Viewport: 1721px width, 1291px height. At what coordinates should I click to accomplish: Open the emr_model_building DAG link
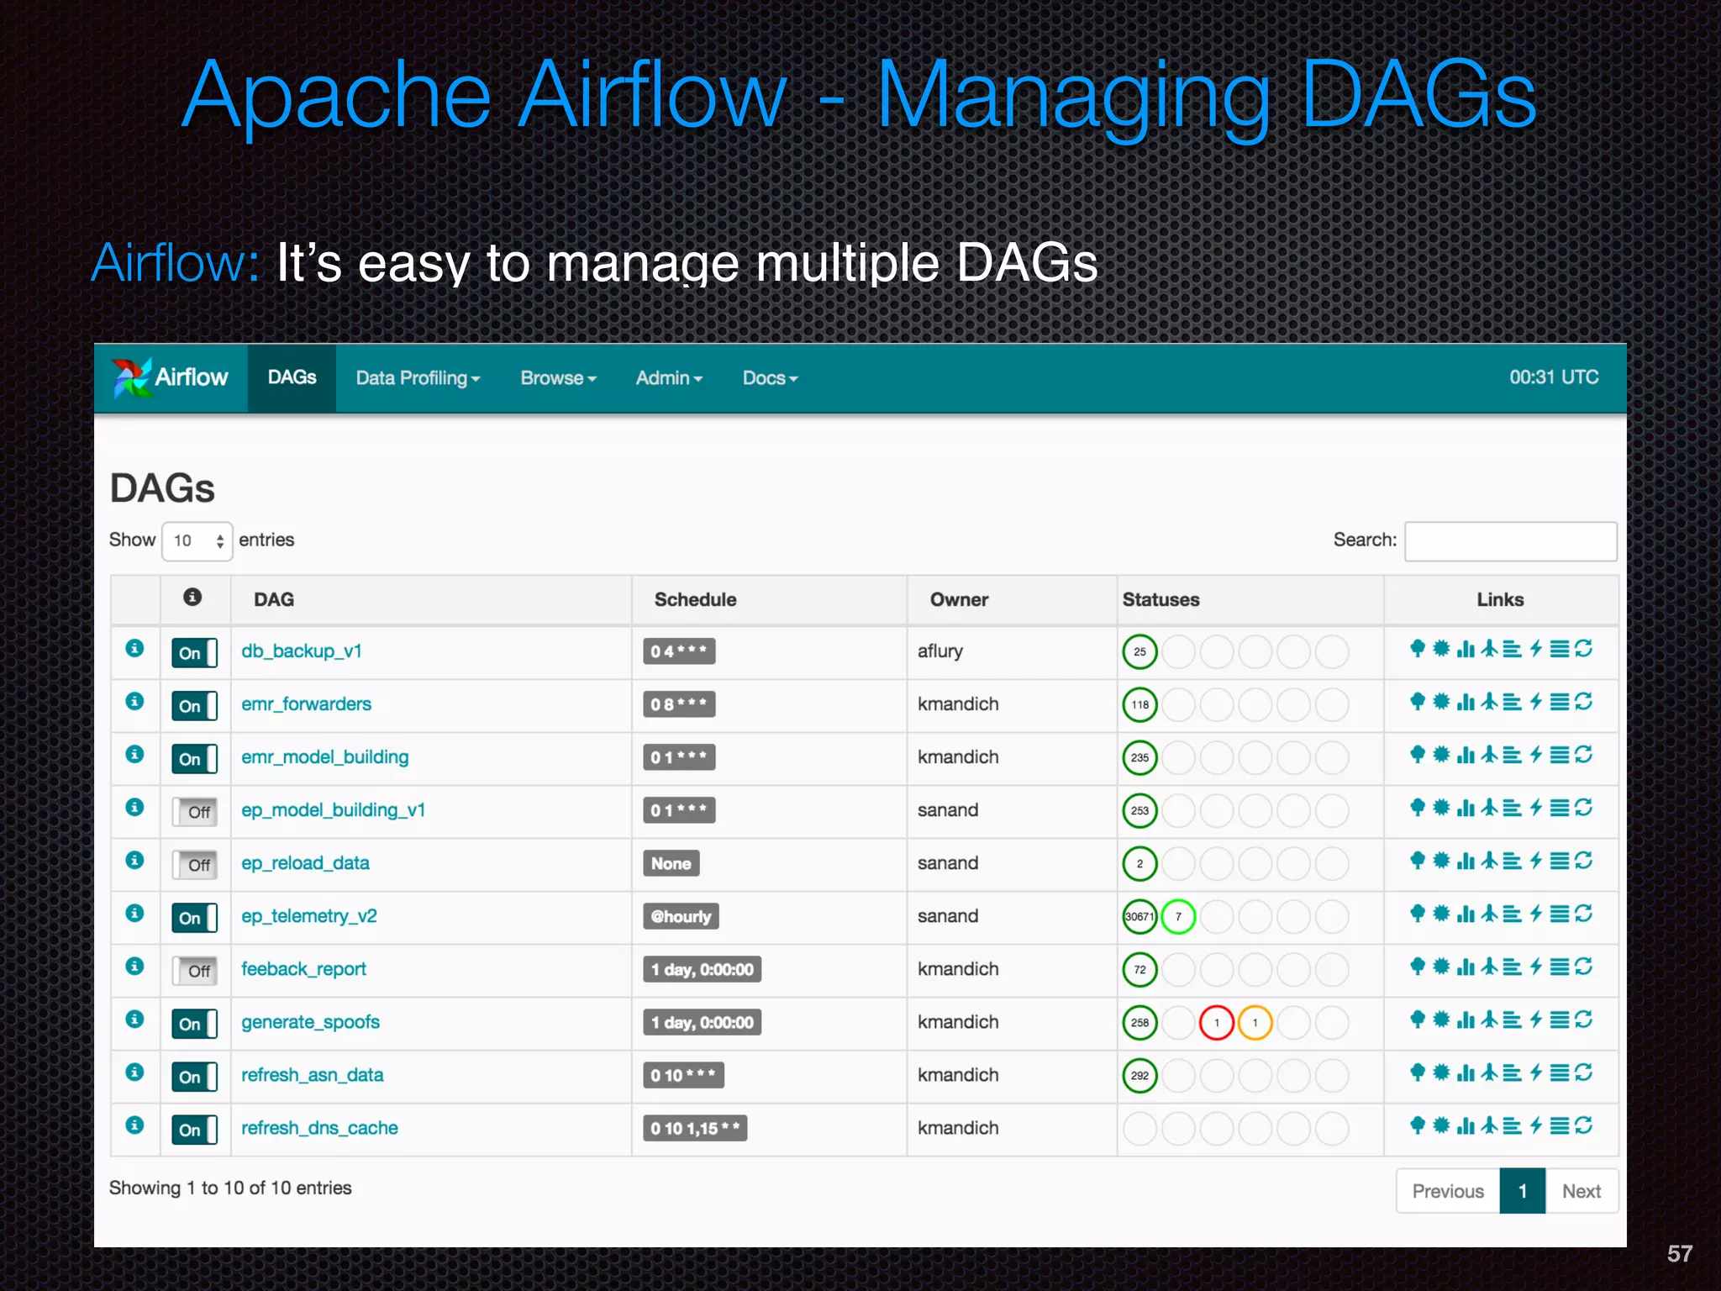click(325, 757)
